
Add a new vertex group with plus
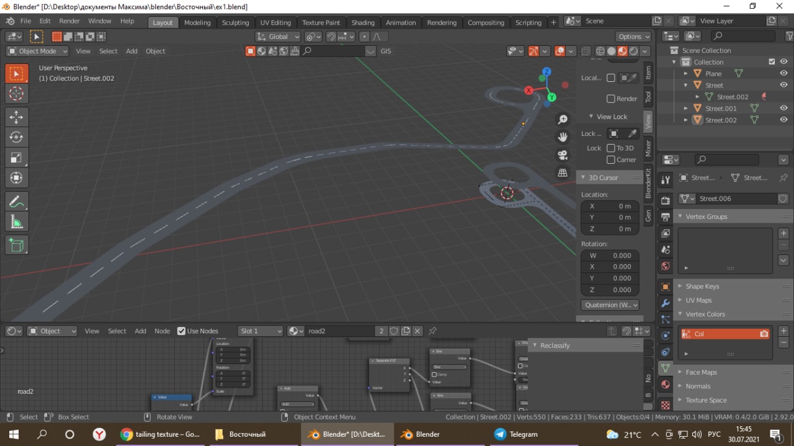coord(783,233)
